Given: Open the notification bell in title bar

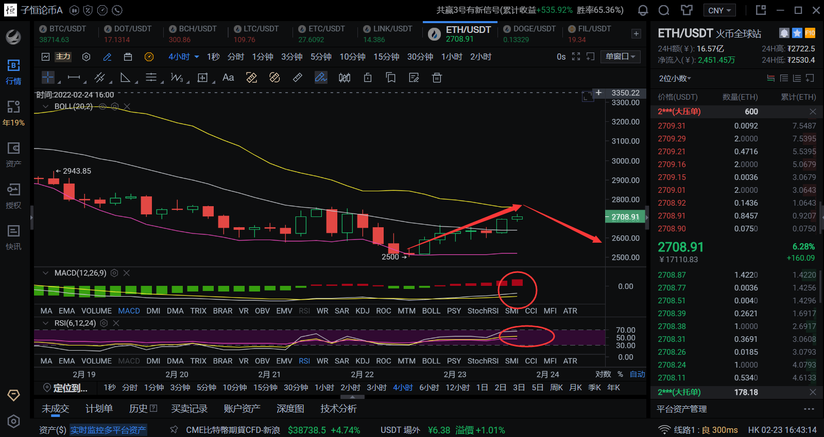Looking at the screenshot, I should [643, 10].
